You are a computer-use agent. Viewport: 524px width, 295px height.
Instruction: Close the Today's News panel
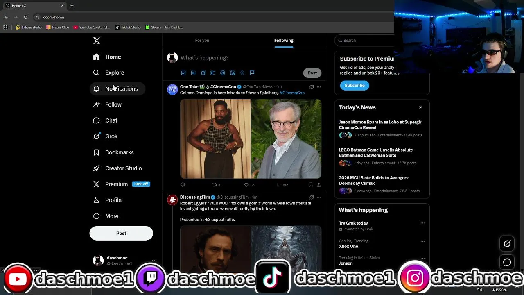[x=421, y=107]
